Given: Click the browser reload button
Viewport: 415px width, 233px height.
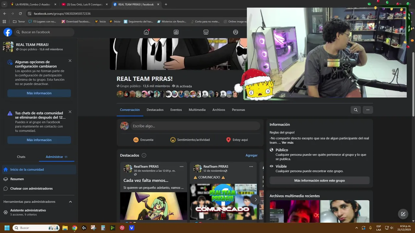Looking at the screenshot, I should pos(20,14).
